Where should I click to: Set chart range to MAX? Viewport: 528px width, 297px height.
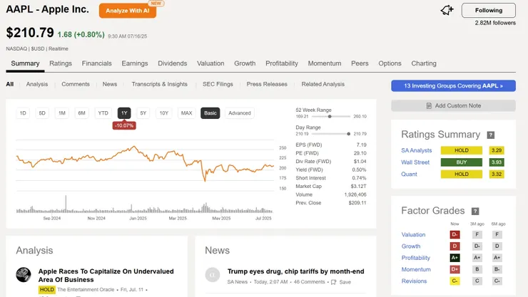pos(186,113)
